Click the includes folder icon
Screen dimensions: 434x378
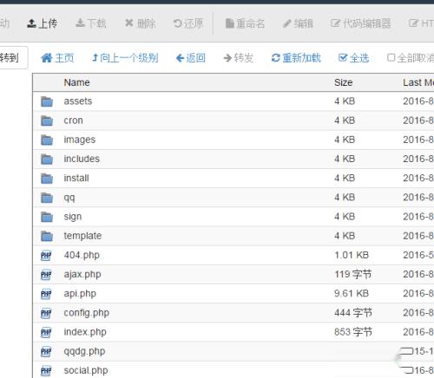point(47,159)
